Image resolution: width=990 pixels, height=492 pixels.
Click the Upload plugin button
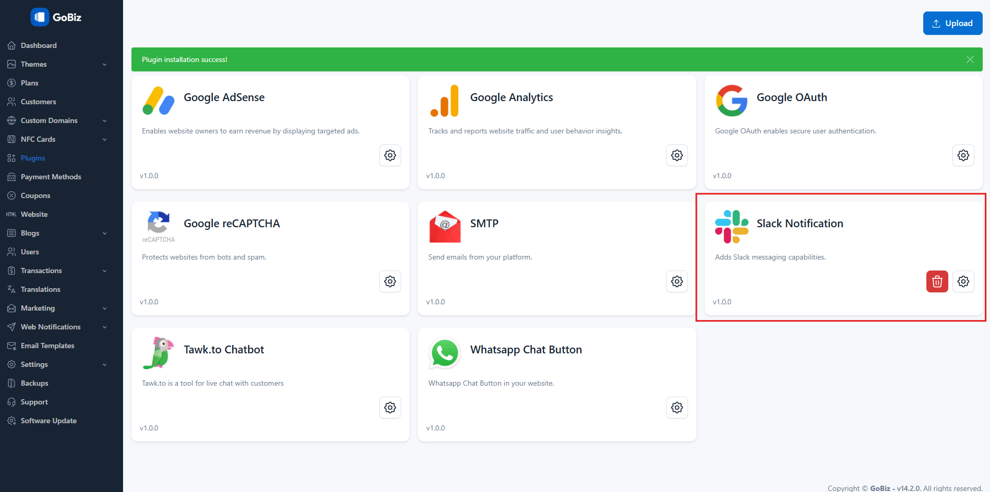952,23
